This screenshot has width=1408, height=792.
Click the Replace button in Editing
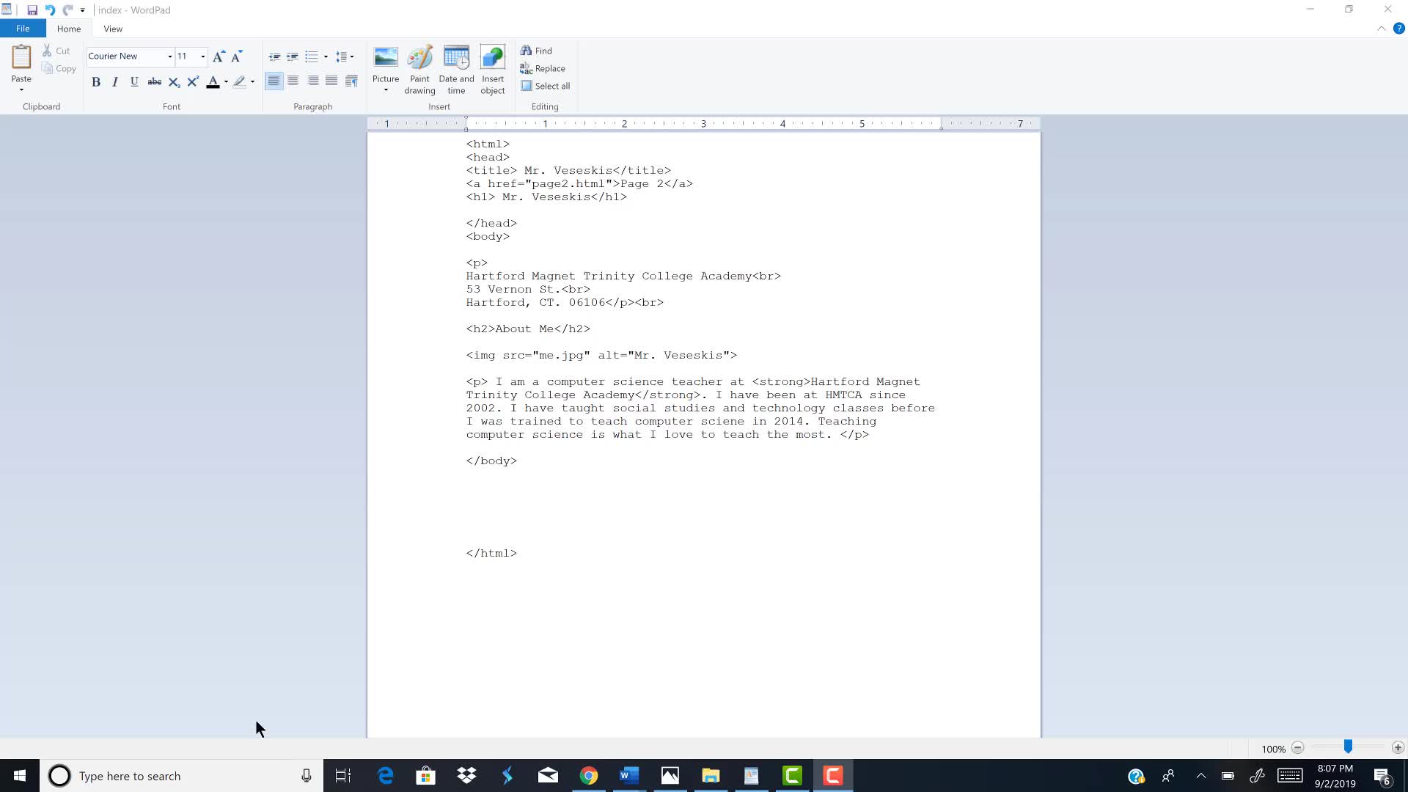543,67
